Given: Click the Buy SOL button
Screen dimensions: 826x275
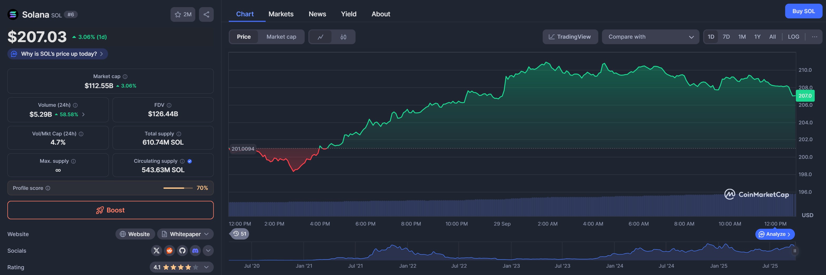Looking at the screenshot, I should click(x=803, y=11).
